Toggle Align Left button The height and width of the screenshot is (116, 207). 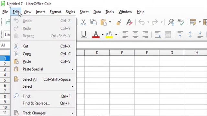125,34
